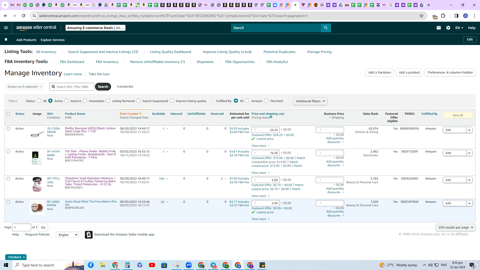
Task: Expand available quantity for ChapStick row
Action: point(167,179)
